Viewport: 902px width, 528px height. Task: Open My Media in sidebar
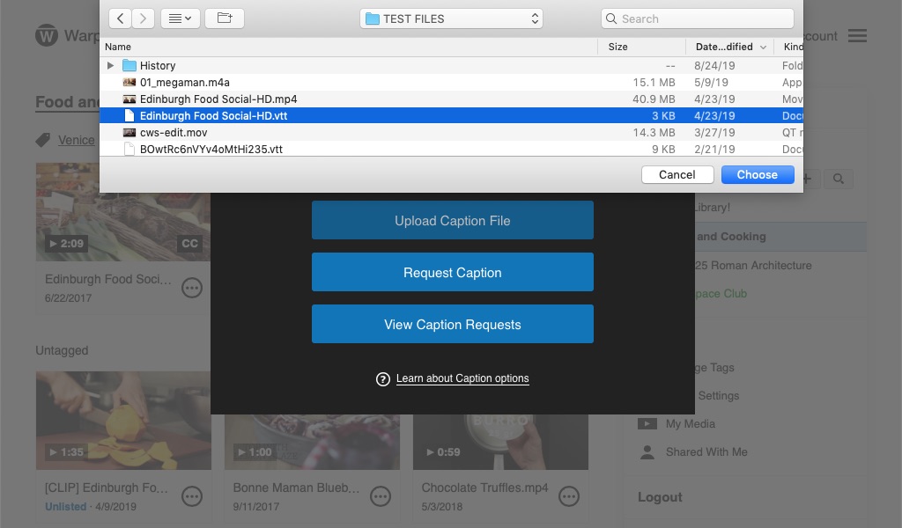tap(691, 424)
